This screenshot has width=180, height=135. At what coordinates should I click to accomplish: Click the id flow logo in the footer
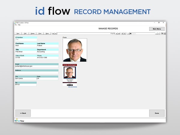point(19,121)
